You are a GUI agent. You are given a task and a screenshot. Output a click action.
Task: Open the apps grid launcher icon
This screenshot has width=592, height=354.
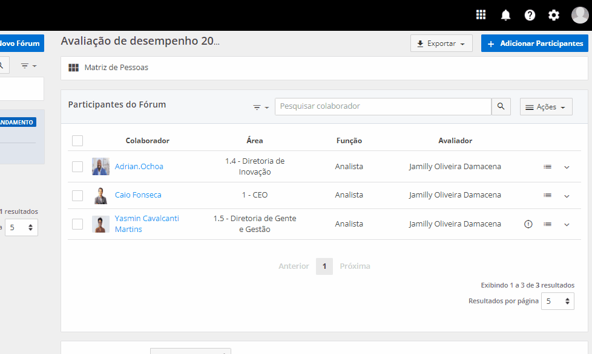pos(481,15)
